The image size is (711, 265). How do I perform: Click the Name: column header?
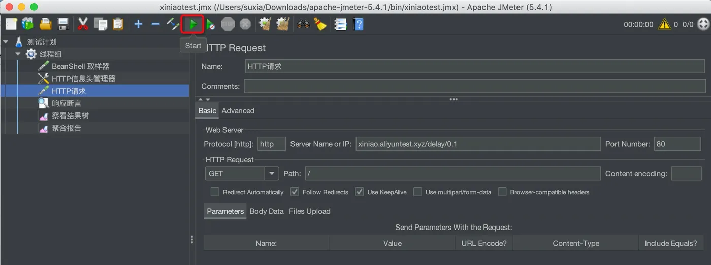[266, 243]
